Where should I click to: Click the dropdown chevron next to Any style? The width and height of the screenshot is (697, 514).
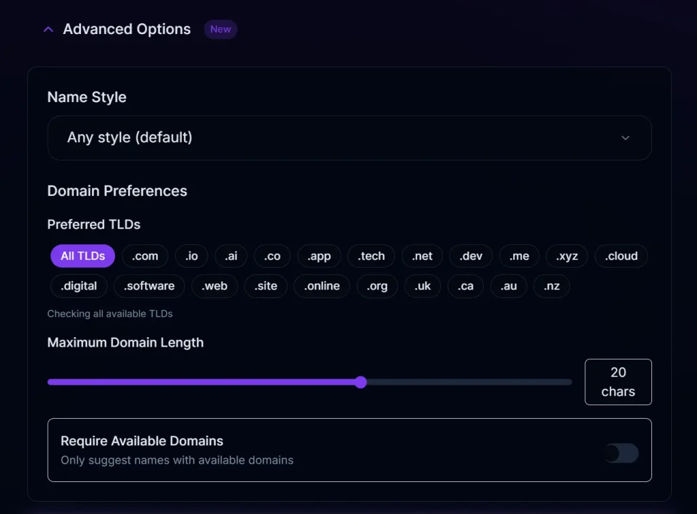point(625,137)
